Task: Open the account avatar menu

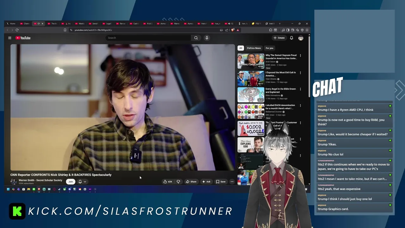Action: coord(301,38)
